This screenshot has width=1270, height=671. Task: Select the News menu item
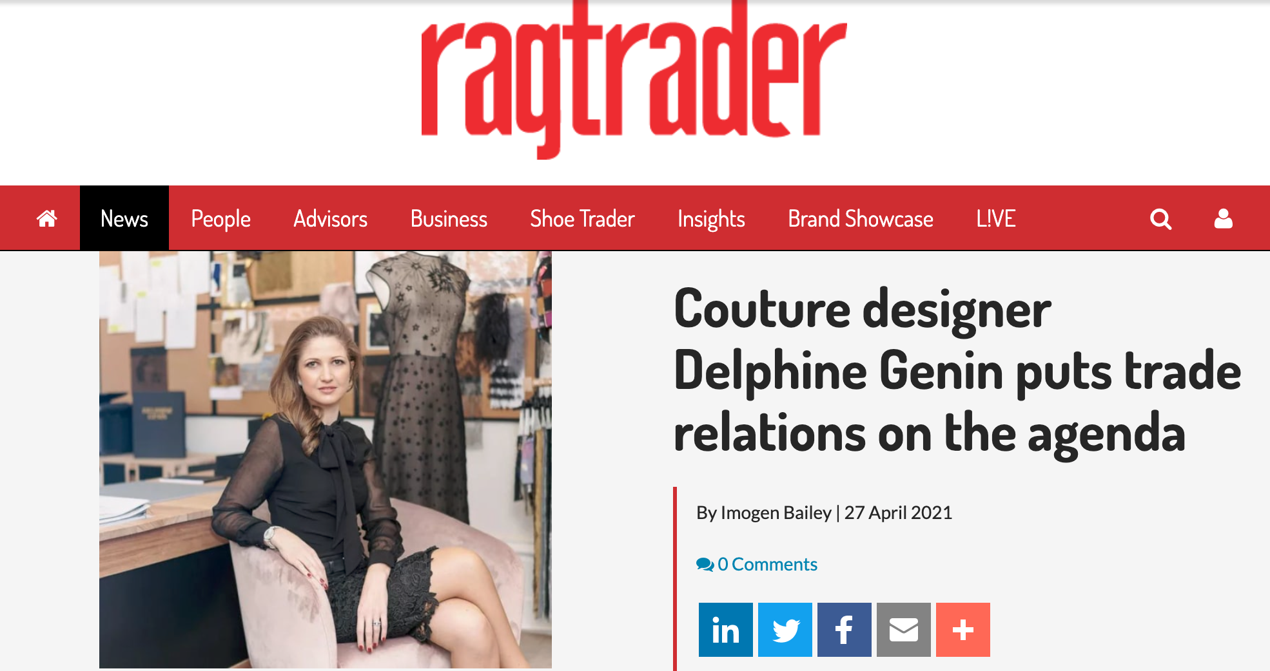pyautogui.click(x=124, y=218)
